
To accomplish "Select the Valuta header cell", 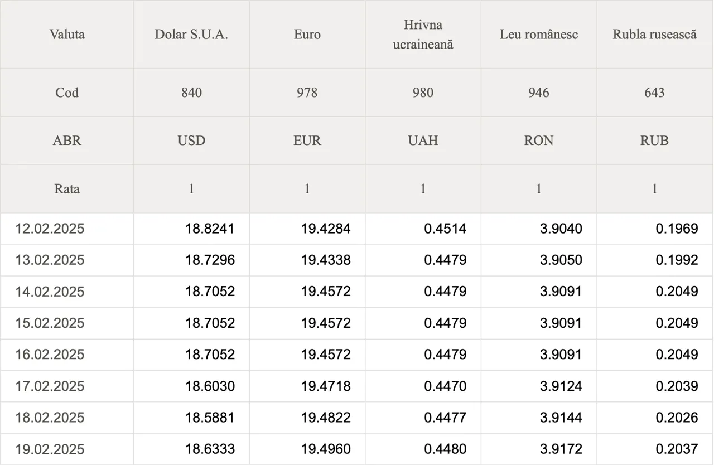I will pyautogui.click(x=67, y=35).
